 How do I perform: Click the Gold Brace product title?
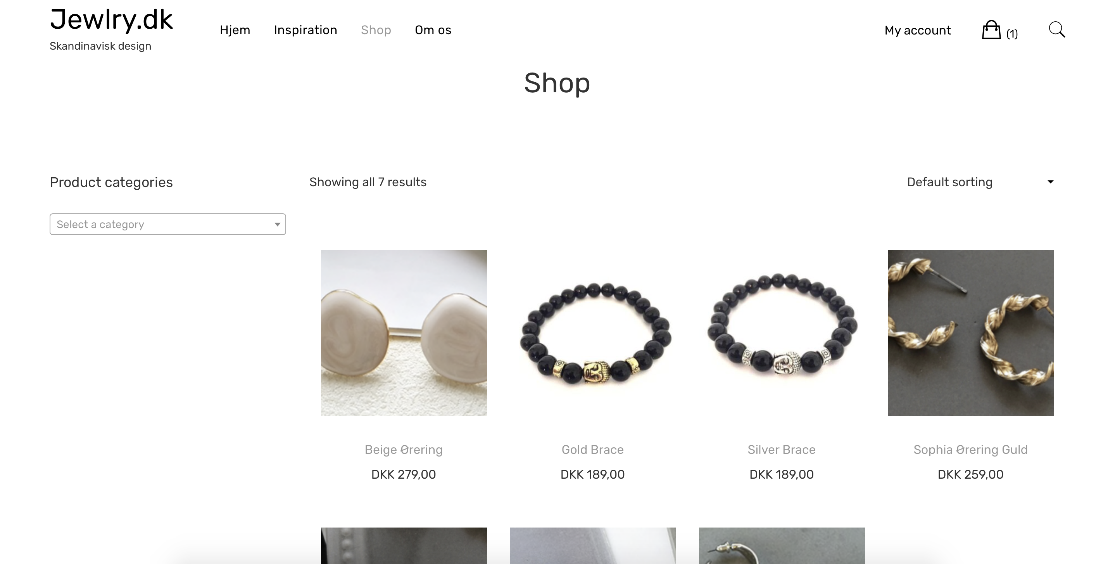coord(592,449)
